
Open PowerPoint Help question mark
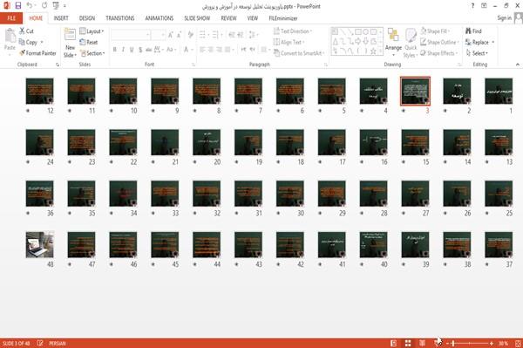pyautogui.click(x=472, y=6)
